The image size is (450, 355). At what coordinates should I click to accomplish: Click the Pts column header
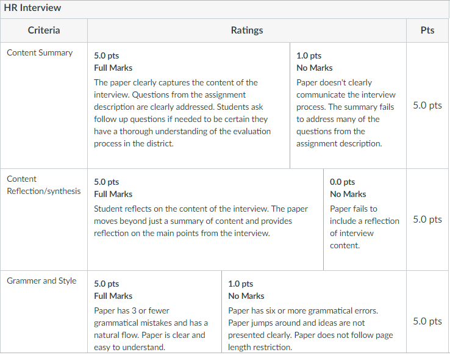[x=427, y=30]
